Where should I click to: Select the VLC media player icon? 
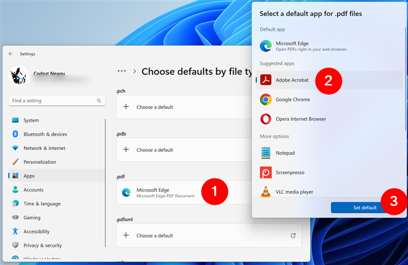pos(266,192)
